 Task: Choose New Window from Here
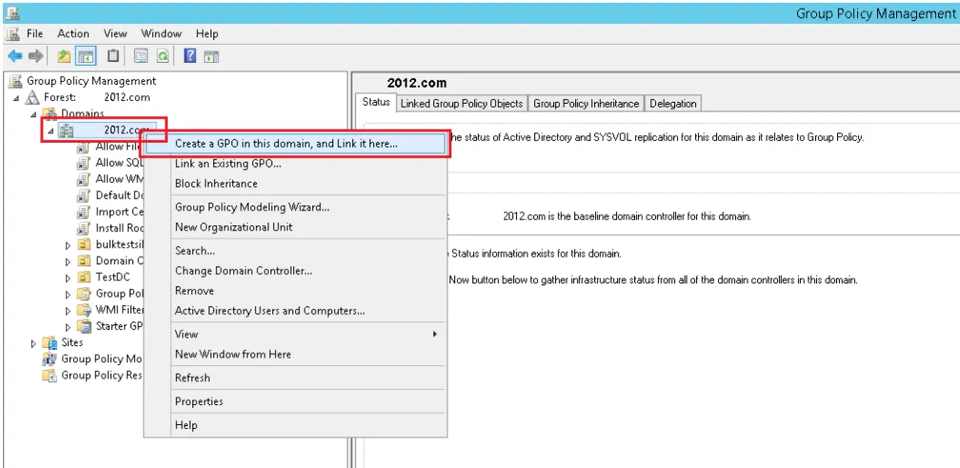[x=295, y=354]
